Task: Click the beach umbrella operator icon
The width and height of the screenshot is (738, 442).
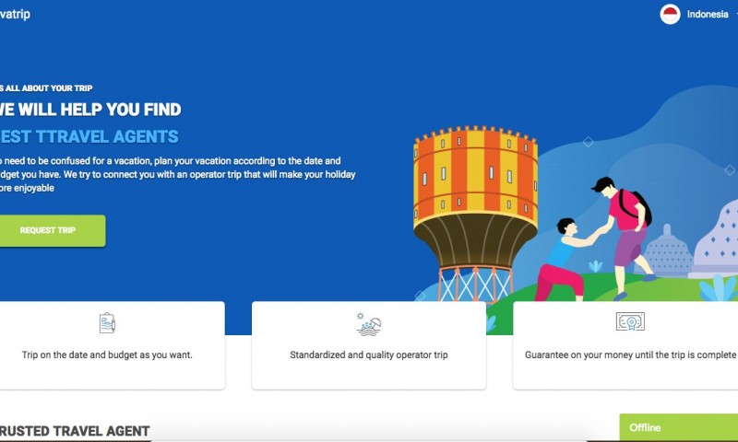Action: click(x=369, y=324)
